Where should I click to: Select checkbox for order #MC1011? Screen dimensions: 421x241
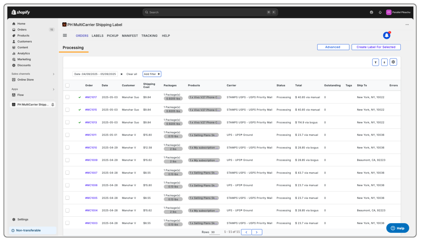click(x=67, y=135)
